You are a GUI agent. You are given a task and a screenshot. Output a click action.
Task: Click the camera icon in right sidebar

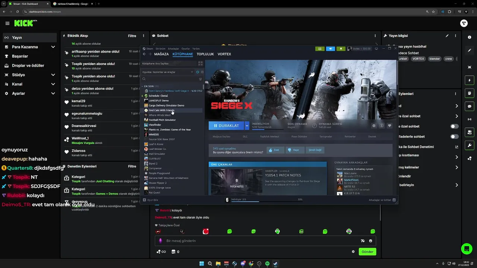click(470, 132)
